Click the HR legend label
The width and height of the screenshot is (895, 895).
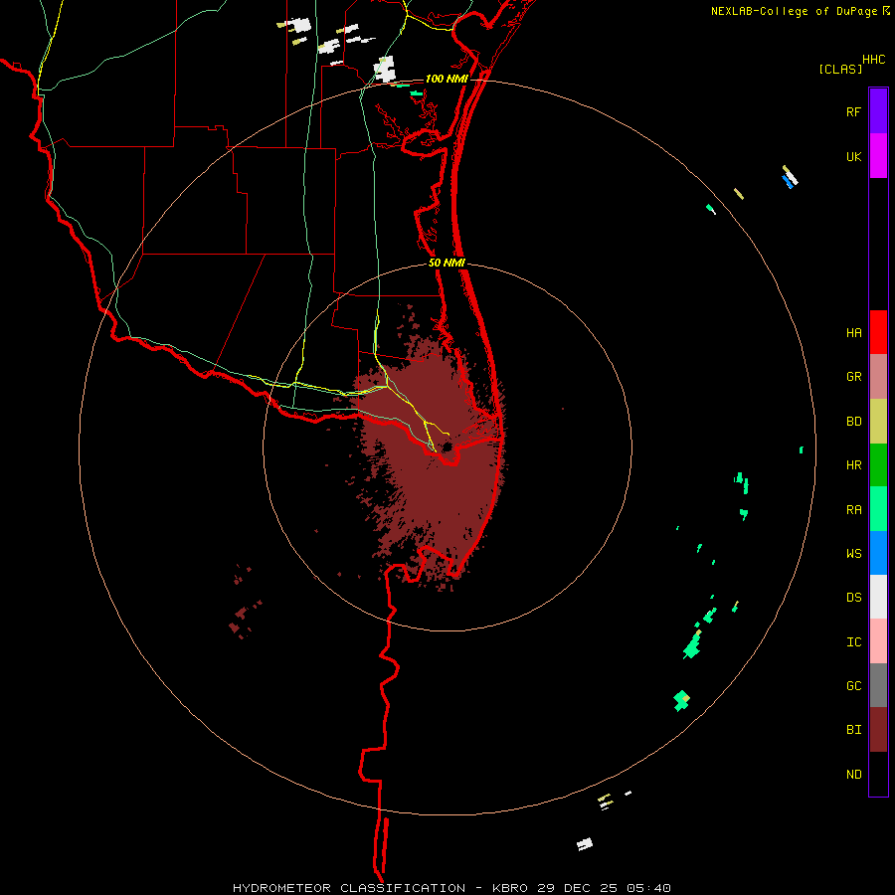[853, 465]
